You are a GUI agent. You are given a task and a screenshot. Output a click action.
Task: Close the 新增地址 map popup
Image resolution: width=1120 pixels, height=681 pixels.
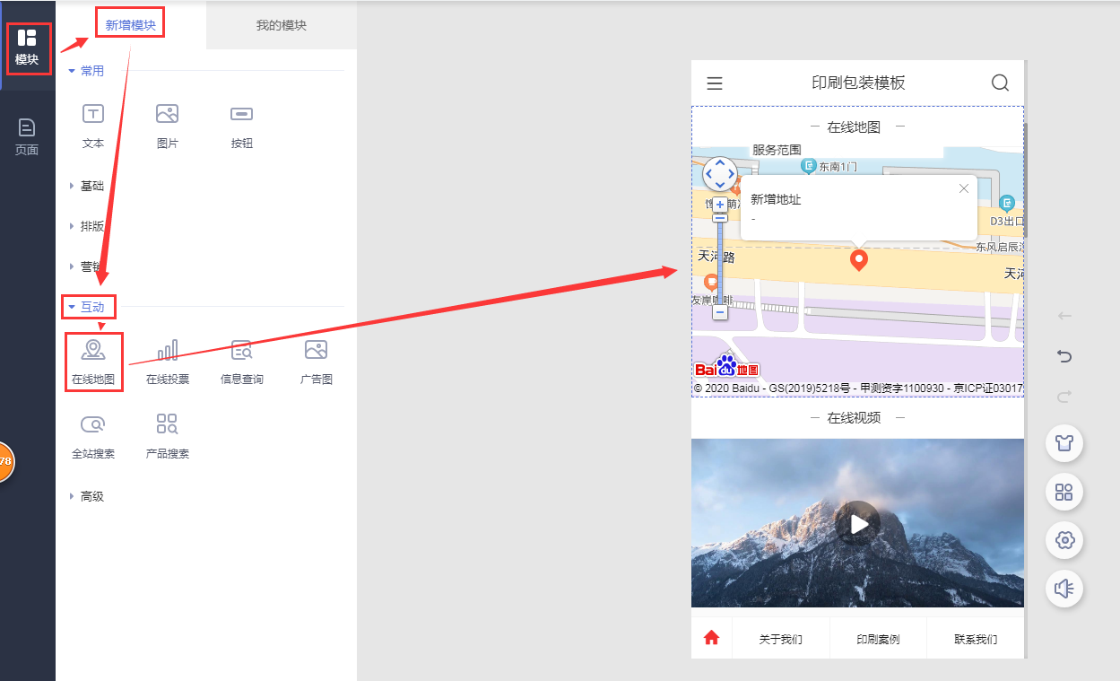(x=964, y=188)
